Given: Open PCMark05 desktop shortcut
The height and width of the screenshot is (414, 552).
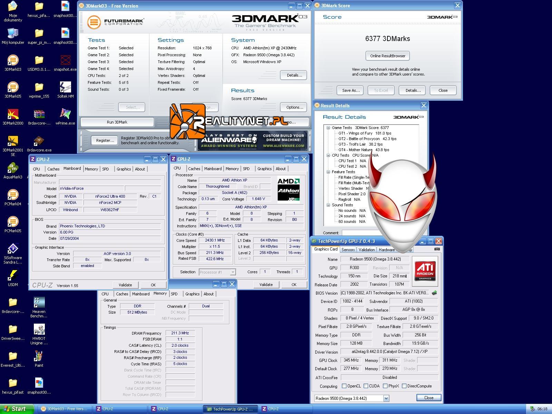Looking at the screenshot, I should tap(13, 225).
